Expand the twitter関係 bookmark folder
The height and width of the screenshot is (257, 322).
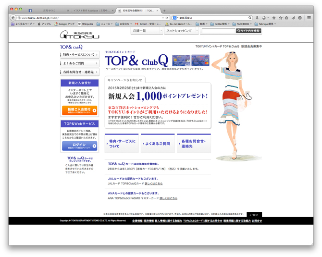pos(220,24)
